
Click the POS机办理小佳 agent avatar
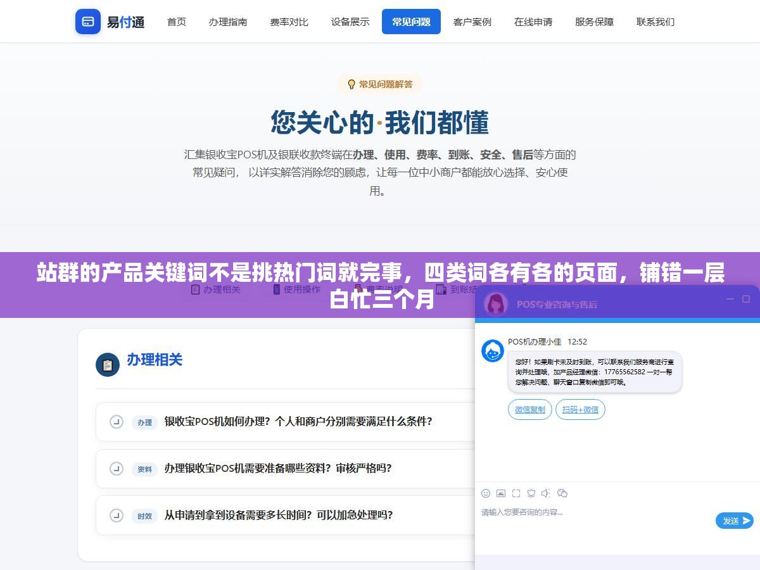click(493, 351)
